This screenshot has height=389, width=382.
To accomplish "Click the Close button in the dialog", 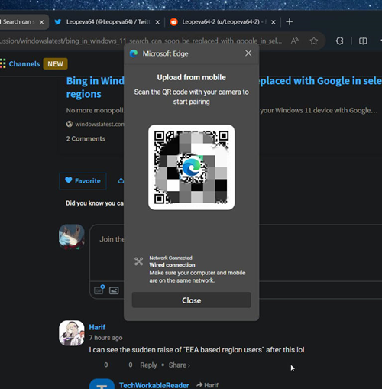I will pyautogui.click(x=191, y=300).
